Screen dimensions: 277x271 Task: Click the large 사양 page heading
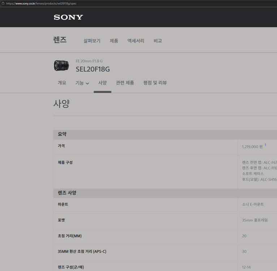pos(61,103)
